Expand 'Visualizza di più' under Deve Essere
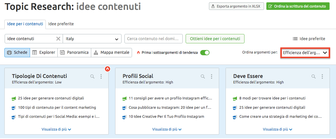 pos(277,129)
